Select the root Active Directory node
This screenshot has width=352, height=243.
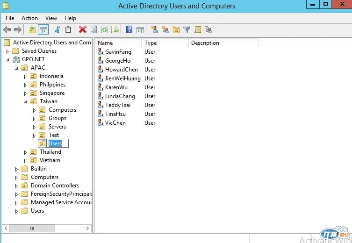52,43
